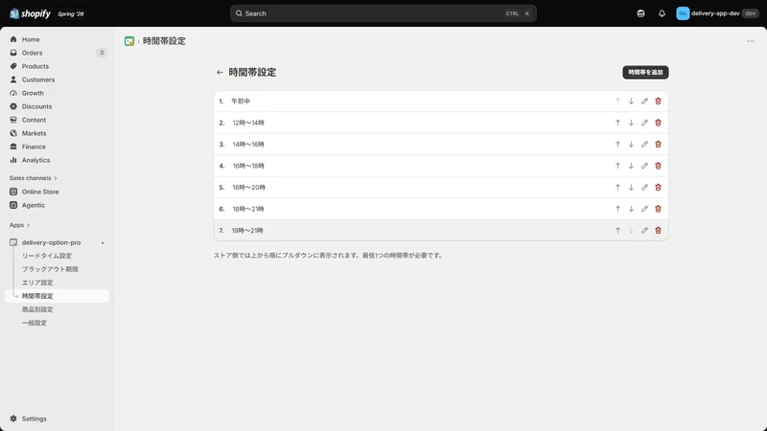Click the 時間帯を追加 button
The height and width of the screenshot is (431, 767).
645,73
